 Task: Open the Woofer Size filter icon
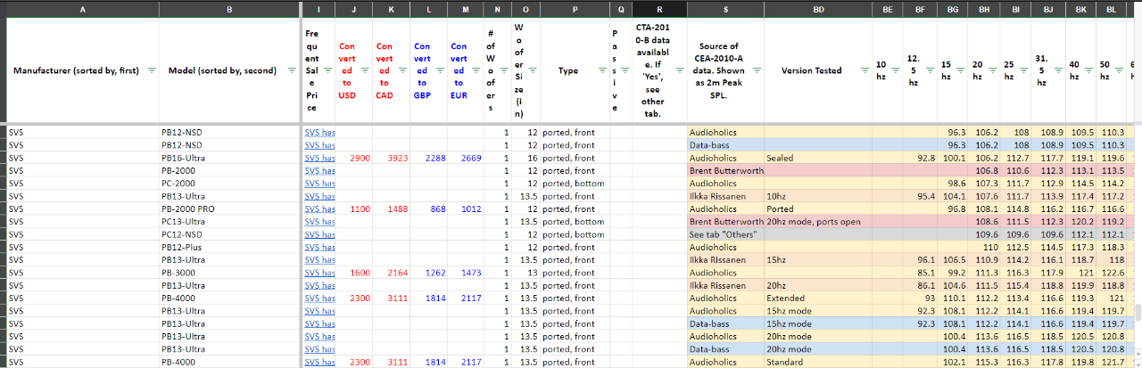click(534, 70)
